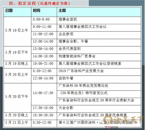Click the topic 会员代表签到

click(x=70, y=49)
